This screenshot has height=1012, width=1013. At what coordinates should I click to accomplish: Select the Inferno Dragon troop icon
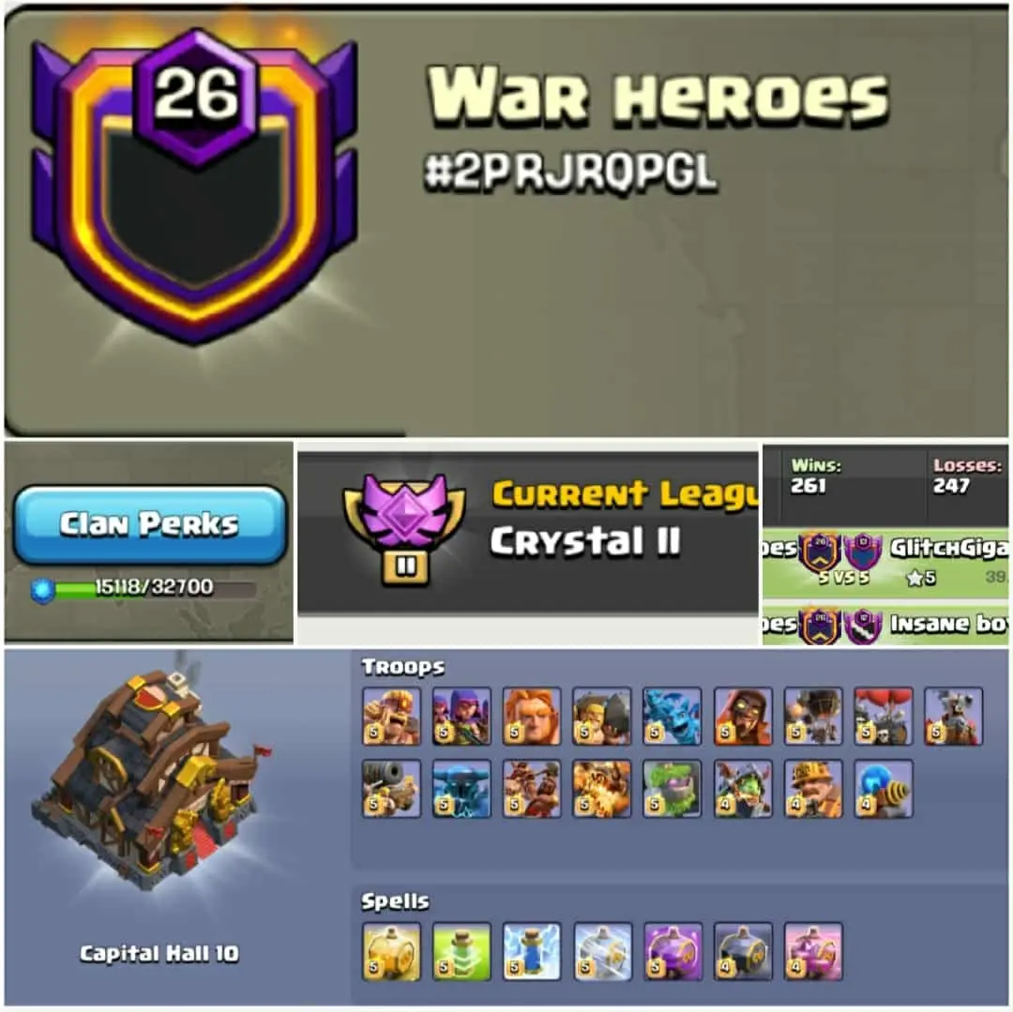pos(601,789)
